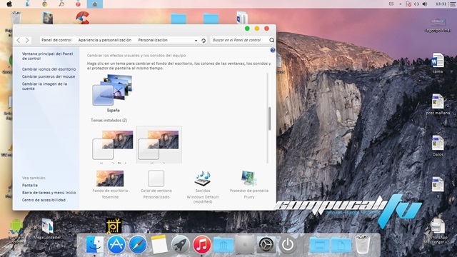This screenshot has width=457, height=257.
Task: Launch iTunes music icon in dock
Action: coord(201,244)
